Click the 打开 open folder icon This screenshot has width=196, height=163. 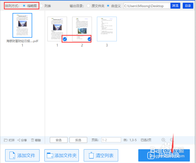pyautogui.click(x=6, y=140)
